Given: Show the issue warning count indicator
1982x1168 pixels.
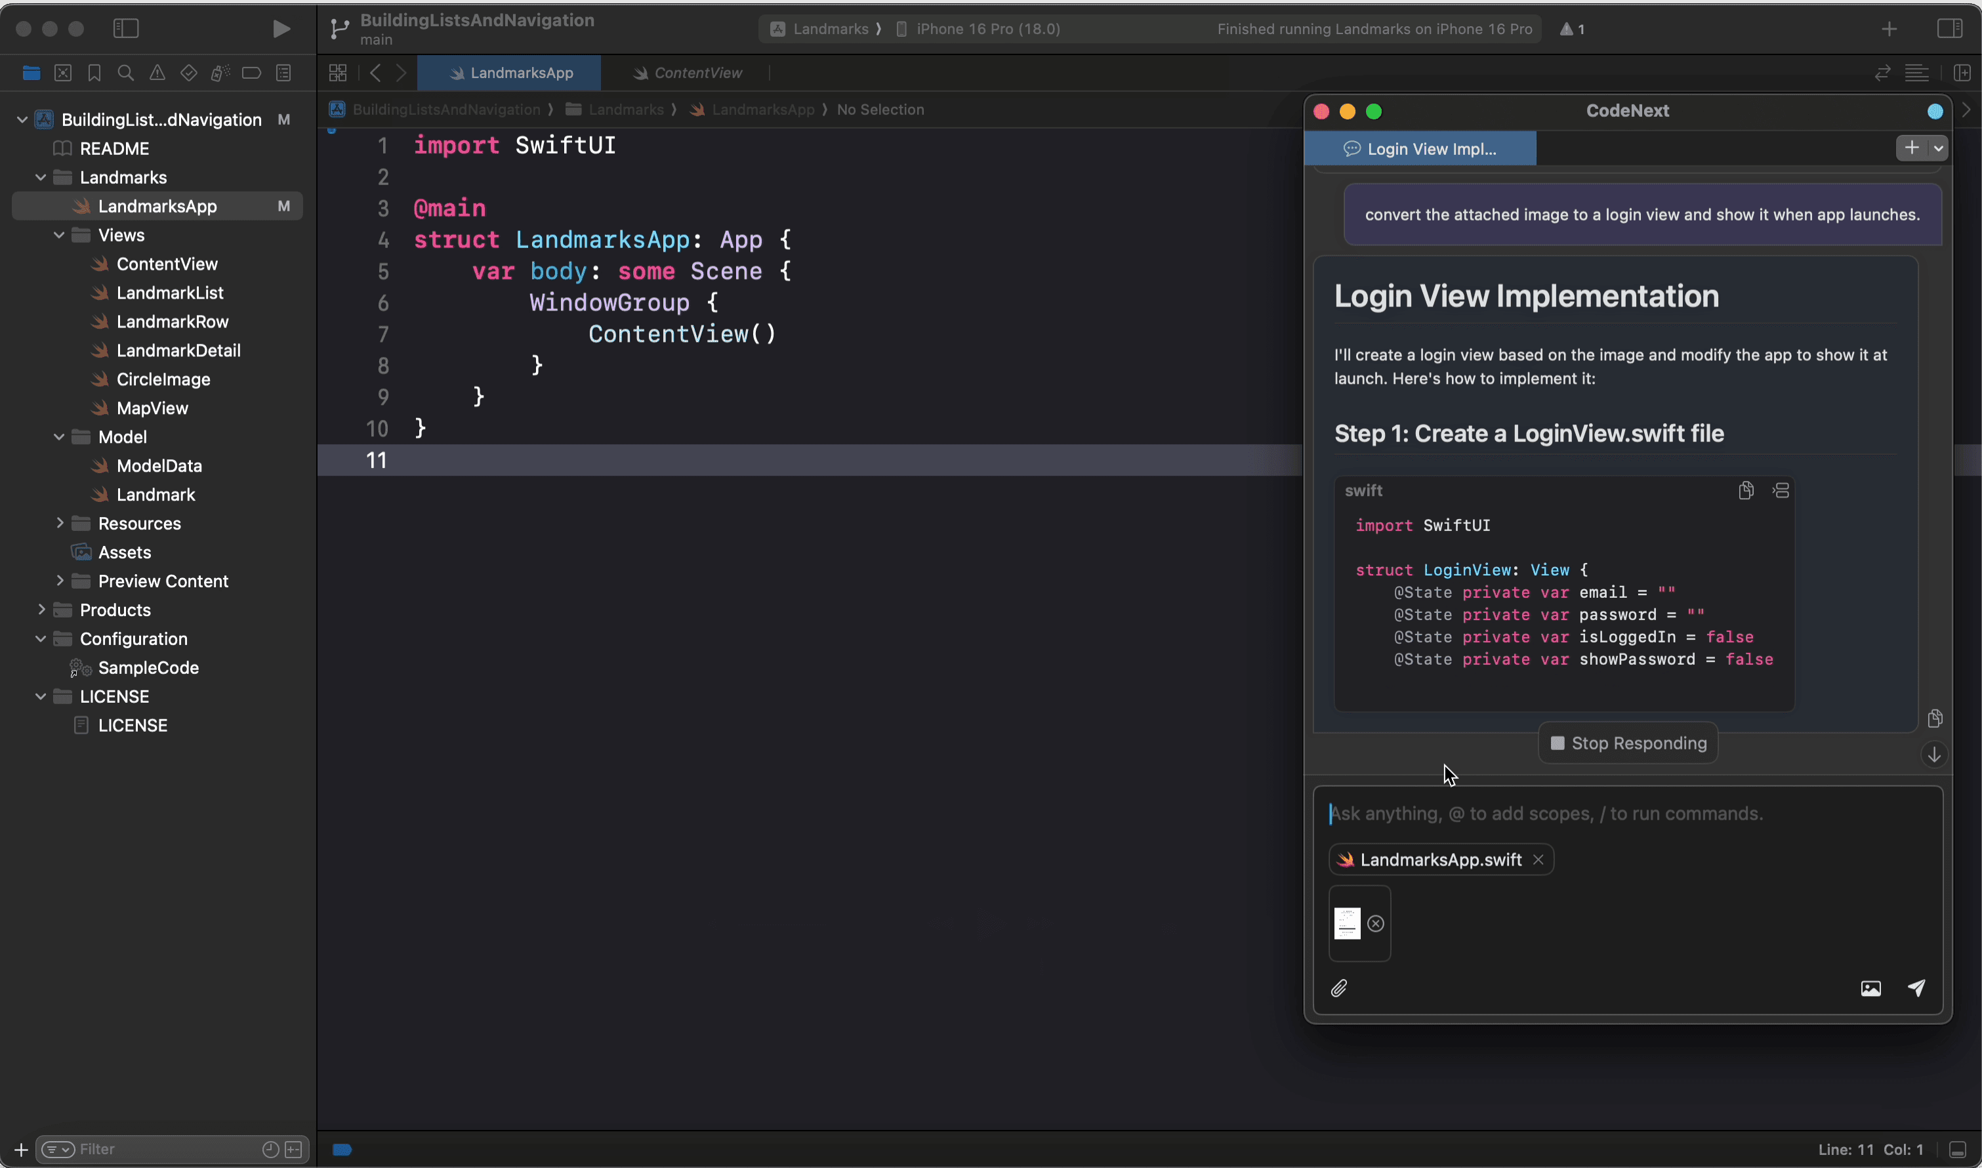Looking at the screenshot, I should 1573,29.
